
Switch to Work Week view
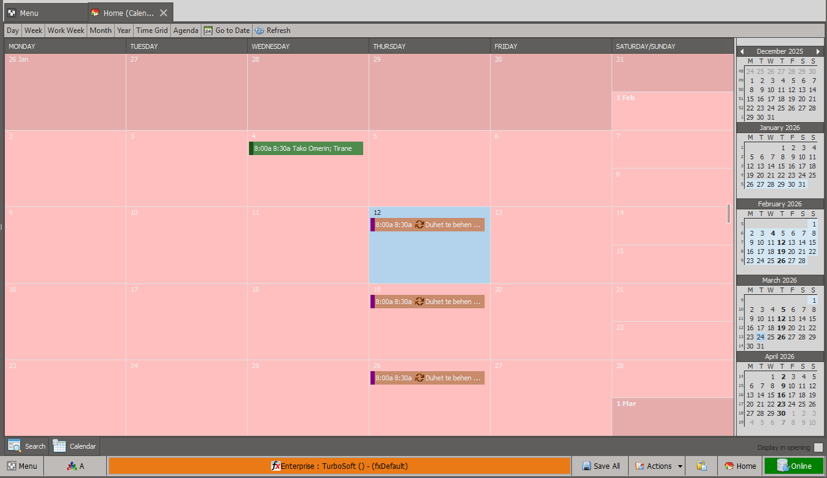click(x=66, y=31)
